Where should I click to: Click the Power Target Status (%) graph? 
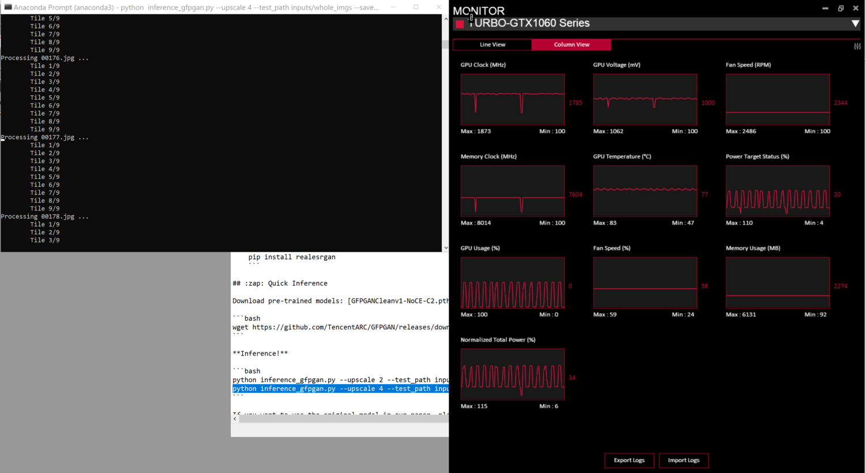tap(778, 191)
